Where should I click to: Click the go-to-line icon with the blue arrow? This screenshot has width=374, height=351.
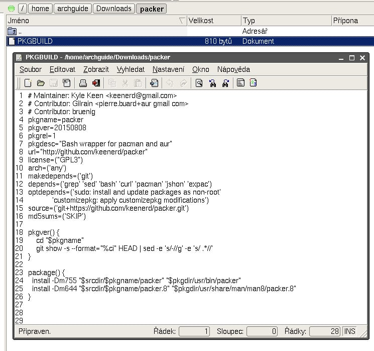tap(154, 83)
